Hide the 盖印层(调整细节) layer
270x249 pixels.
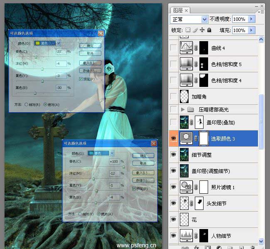[x=173, y=171]
